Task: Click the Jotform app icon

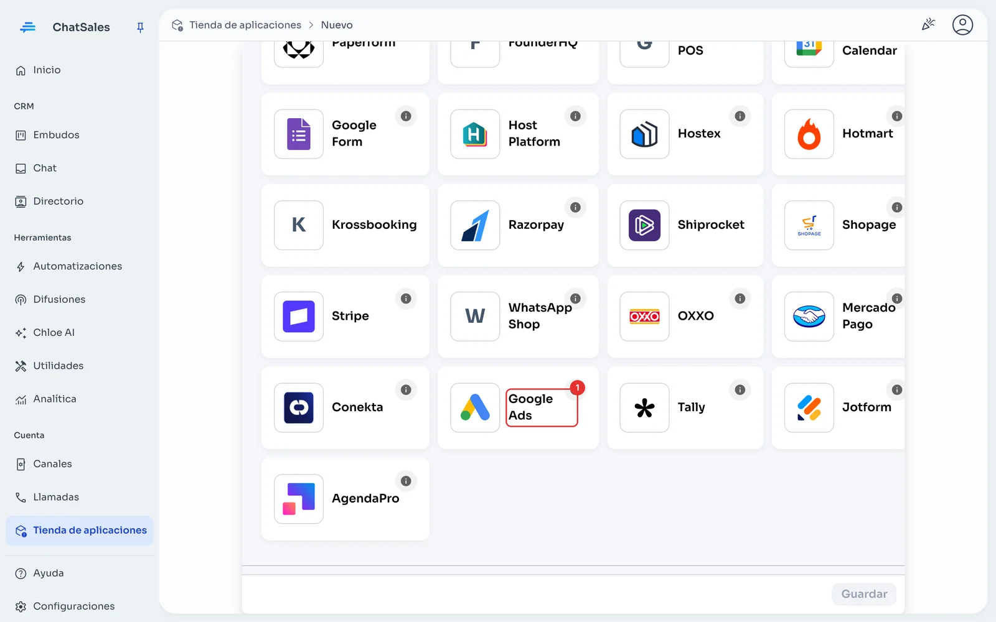Action: (x=809, y=408)
